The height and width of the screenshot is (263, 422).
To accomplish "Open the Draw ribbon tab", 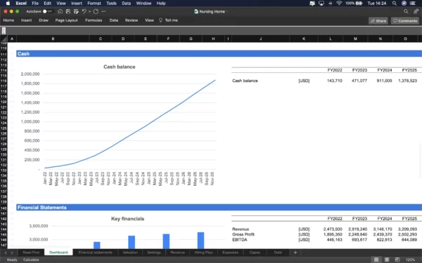I will (x=44, y=20).
